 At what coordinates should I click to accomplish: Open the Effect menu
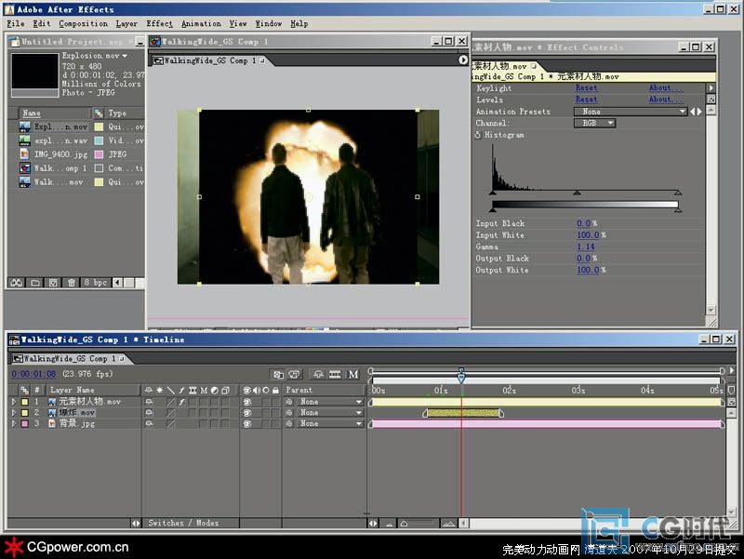tap(159, 23)
